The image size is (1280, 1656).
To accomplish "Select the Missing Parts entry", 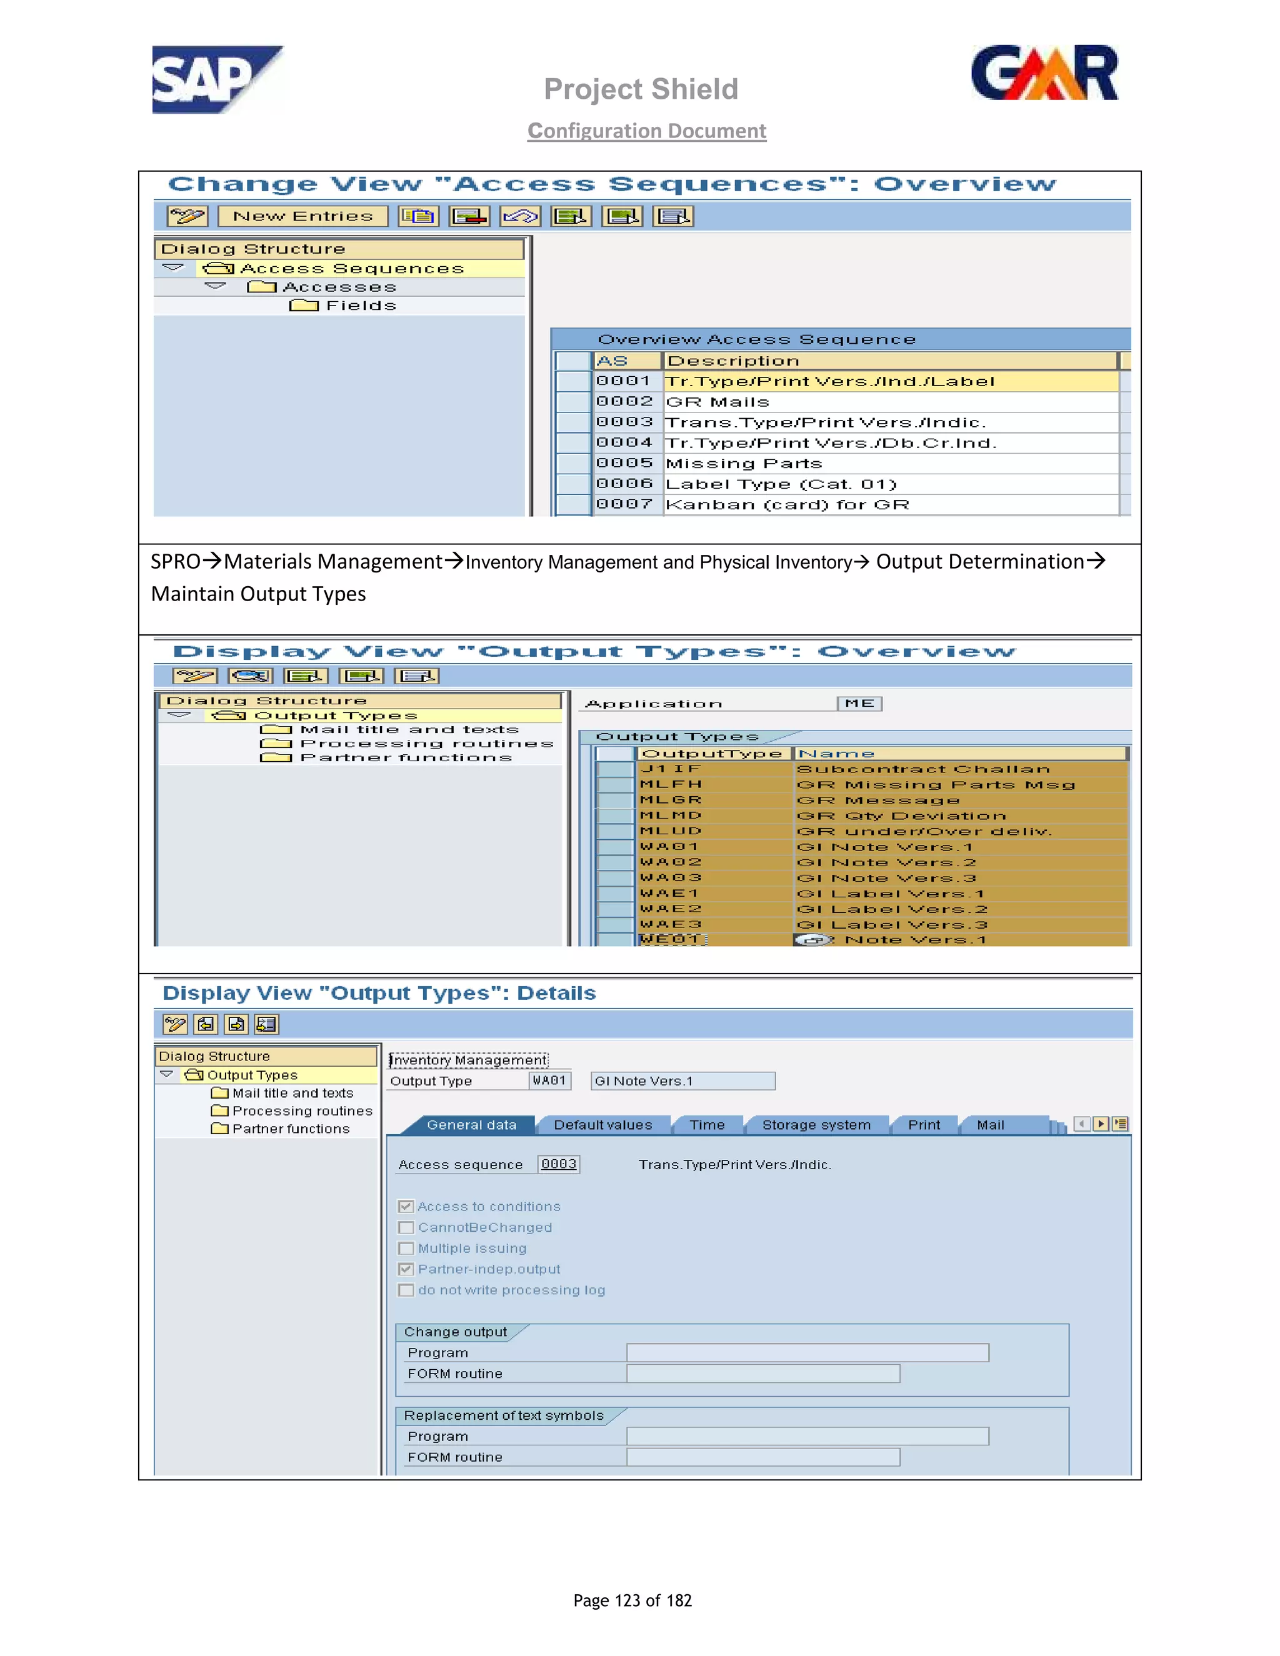I will point(744,463).
